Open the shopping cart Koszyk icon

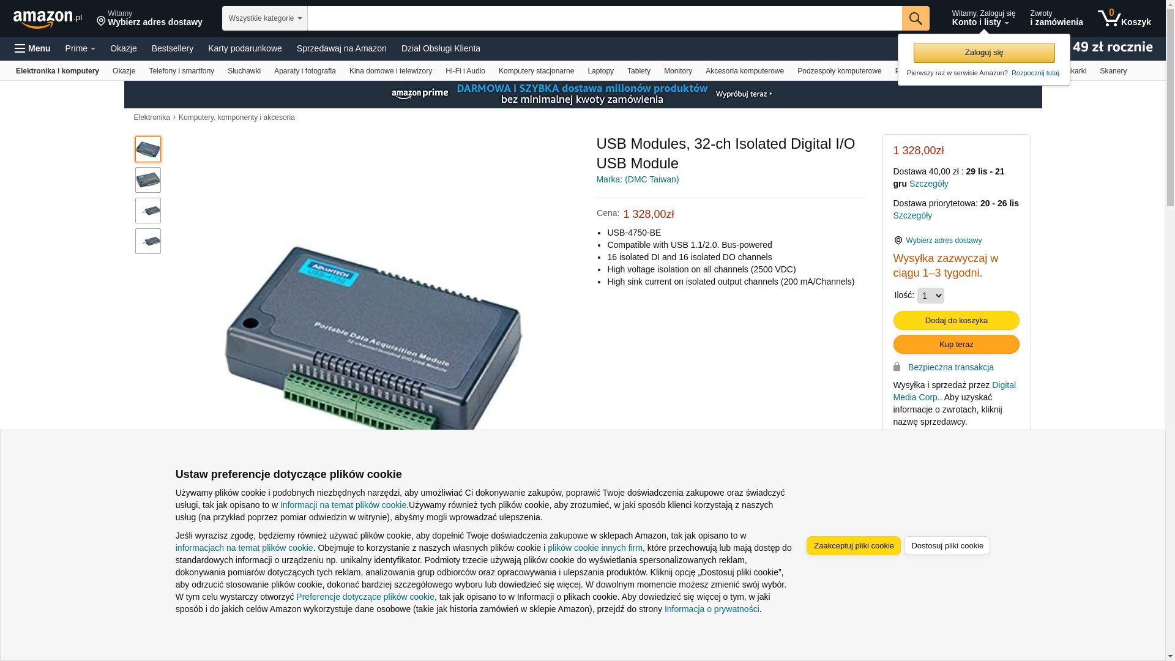click(x=1124, y=18)
